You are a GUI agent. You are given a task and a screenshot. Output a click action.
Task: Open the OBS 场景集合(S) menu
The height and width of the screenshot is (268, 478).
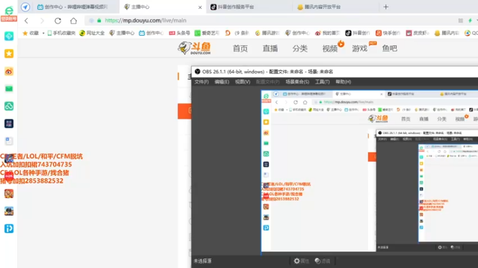click(297, 82)
